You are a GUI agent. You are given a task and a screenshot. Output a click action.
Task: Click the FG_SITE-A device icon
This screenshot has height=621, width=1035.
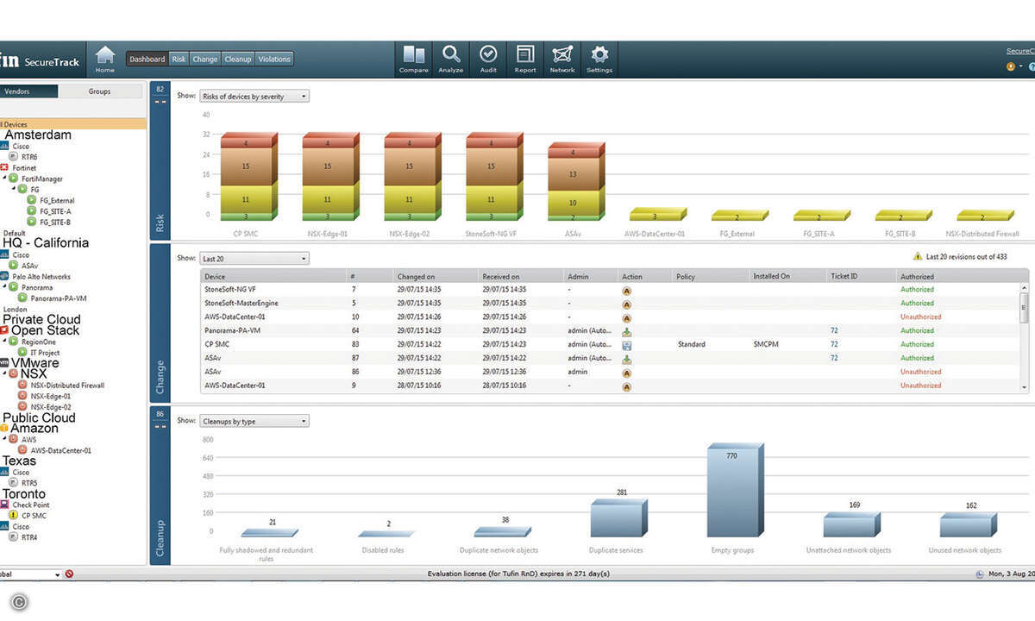(x=31, y=210)
